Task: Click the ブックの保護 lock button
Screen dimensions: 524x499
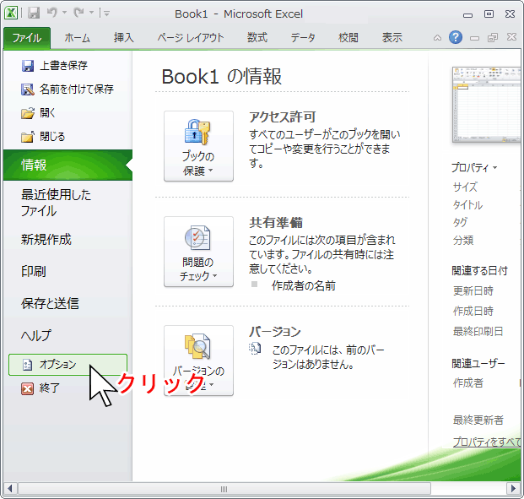Action: pos(198,146)
